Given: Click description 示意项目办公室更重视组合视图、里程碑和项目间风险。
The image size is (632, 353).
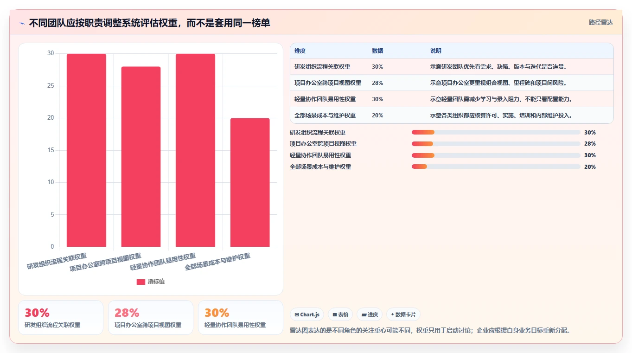Looking at the screenshot, I should click(x=498, y=83).
